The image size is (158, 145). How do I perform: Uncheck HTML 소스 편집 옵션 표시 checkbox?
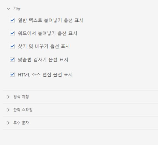tap(12, 74)
